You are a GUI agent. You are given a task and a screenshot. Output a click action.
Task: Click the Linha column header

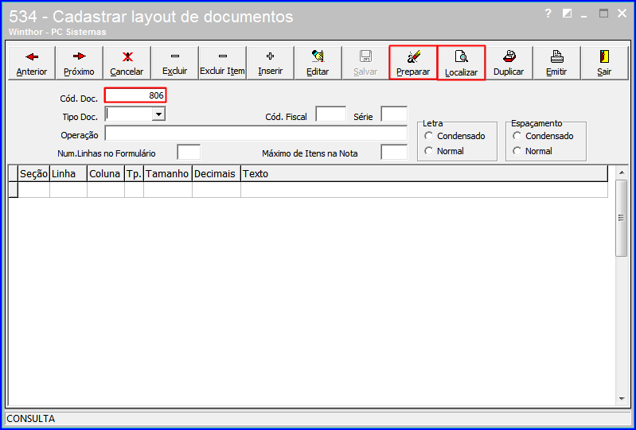pyautogui.click(x=68, y=174)
